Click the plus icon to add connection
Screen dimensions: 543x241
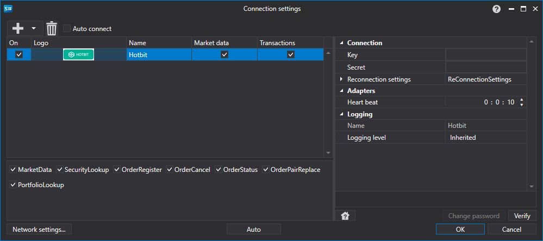click(x=17, y=28)
